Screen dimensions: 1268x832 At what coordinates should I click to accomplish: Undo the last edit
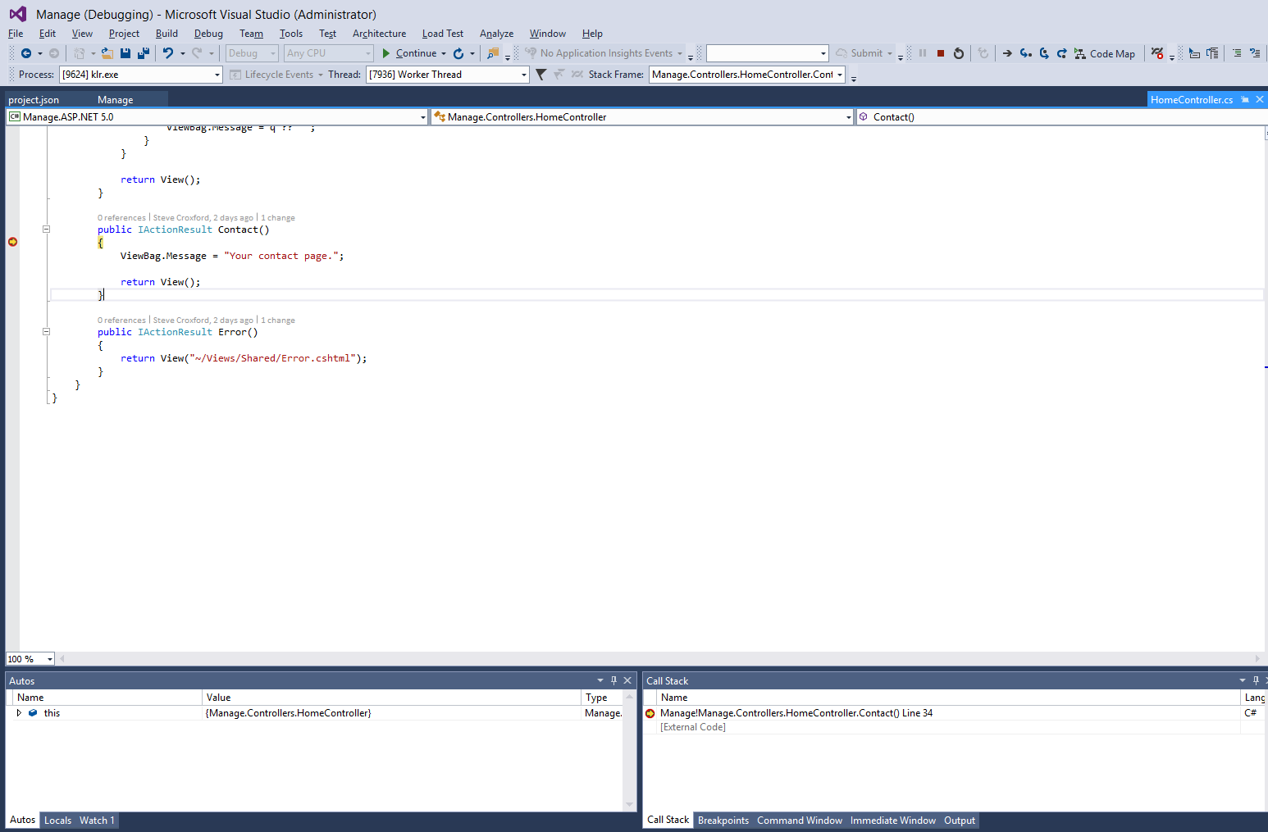[x=168, y=53]
